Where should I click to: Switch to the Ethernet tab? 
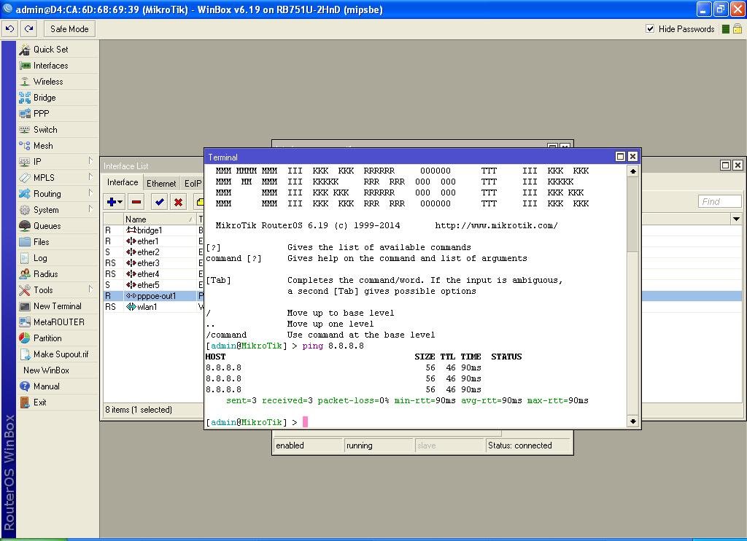click(161, 183)
